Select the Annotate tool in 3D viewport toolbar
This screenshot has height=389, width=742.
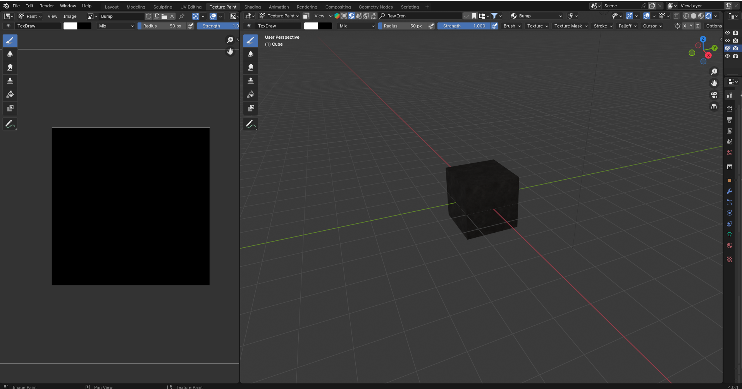coord(251,124)
